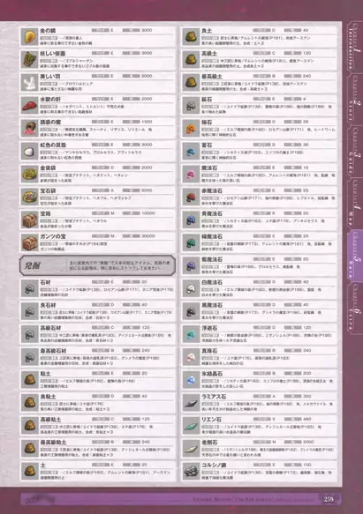The image size is (363, 514).
Task: Select the chest icon for ガンツの宝
Action: (30, 242)
